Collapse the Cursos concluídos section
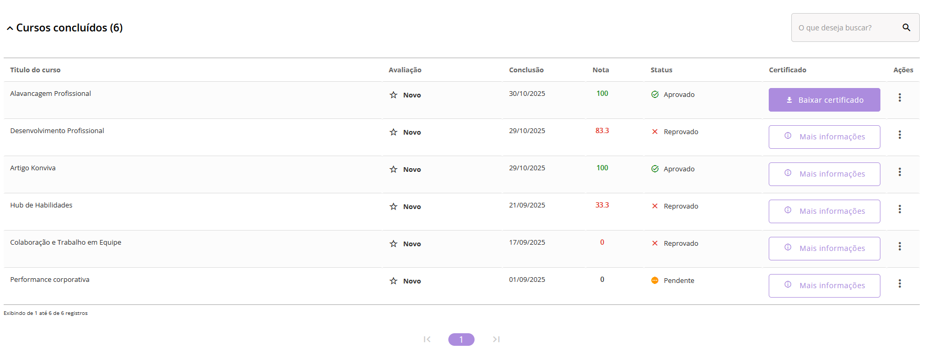Image resolution: width=936 pixels, height=350 pixels. tap(10, 28)
